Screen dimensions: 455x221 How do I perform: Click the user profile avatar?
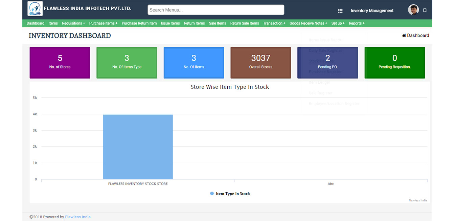coord(413,10)
